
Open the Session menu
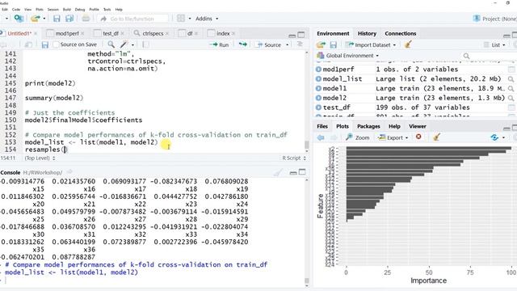pos(53,9)
